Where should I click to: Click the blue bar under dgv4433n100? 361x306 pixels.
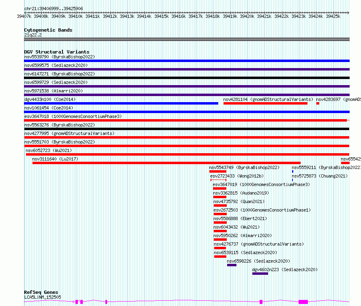[121, 103]
